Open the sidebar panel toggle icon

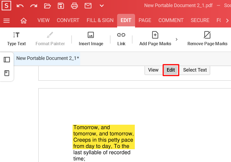[7, 60]
